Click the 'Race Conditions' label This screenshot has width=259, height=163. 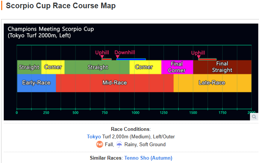point(130,129)
